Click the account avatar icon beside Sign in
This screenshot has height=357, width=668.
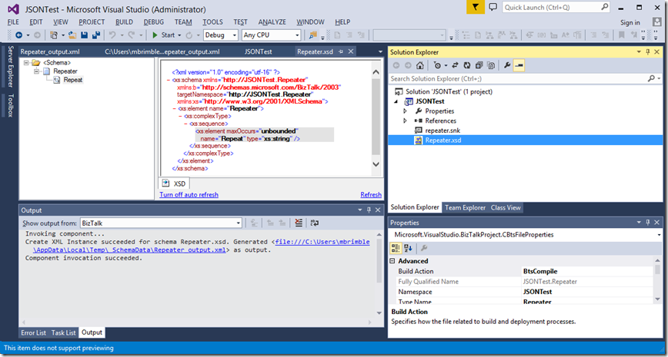point(656,22)
